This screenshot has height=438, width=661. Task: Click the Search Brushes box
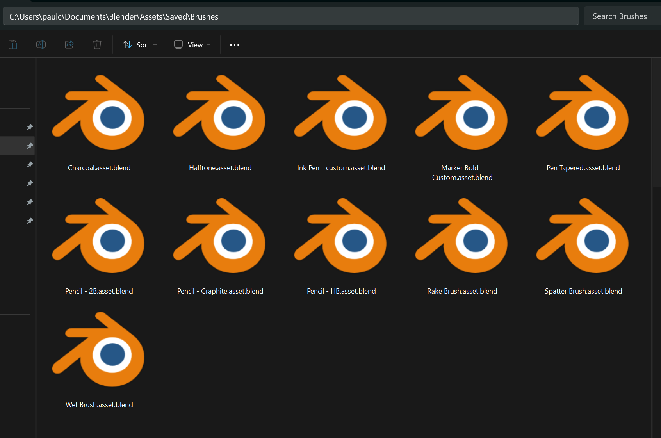622,16
